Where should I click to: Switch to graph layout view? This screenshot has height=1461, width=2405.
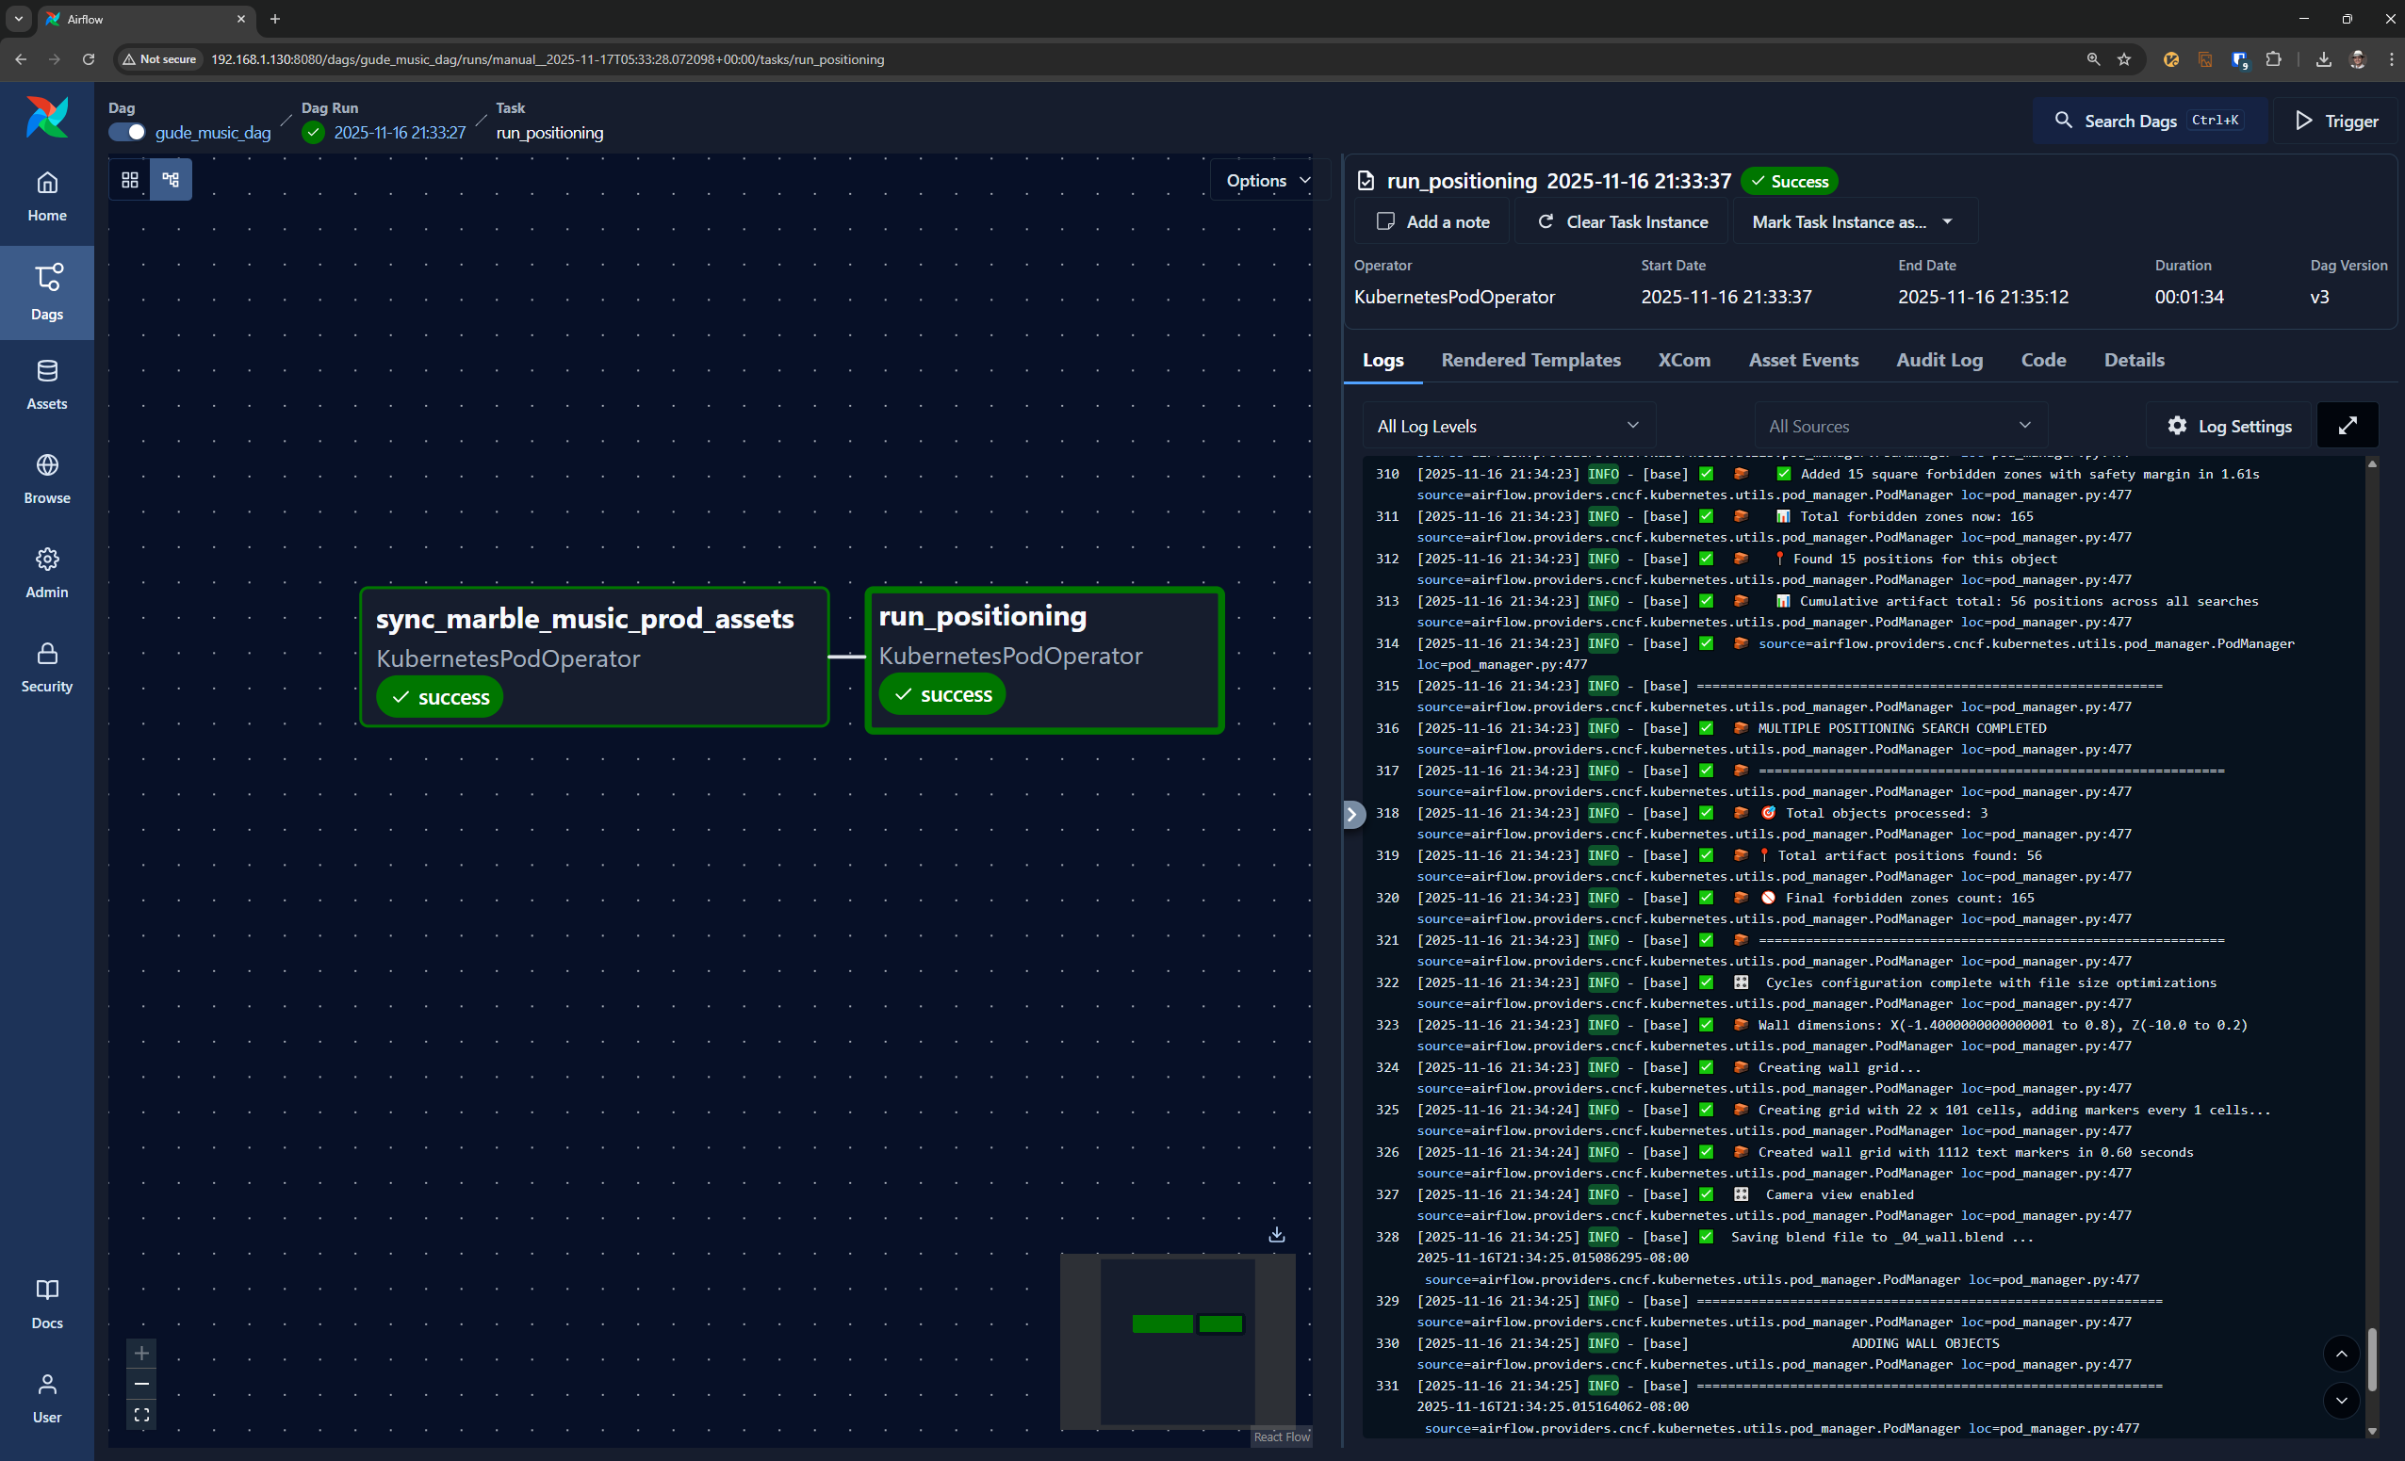[171, 180]
